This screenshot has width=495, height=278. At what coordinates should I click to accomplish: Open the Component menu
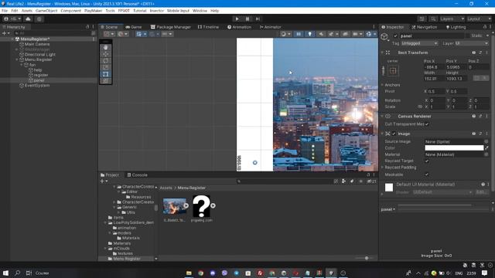[x=70, y=11]
